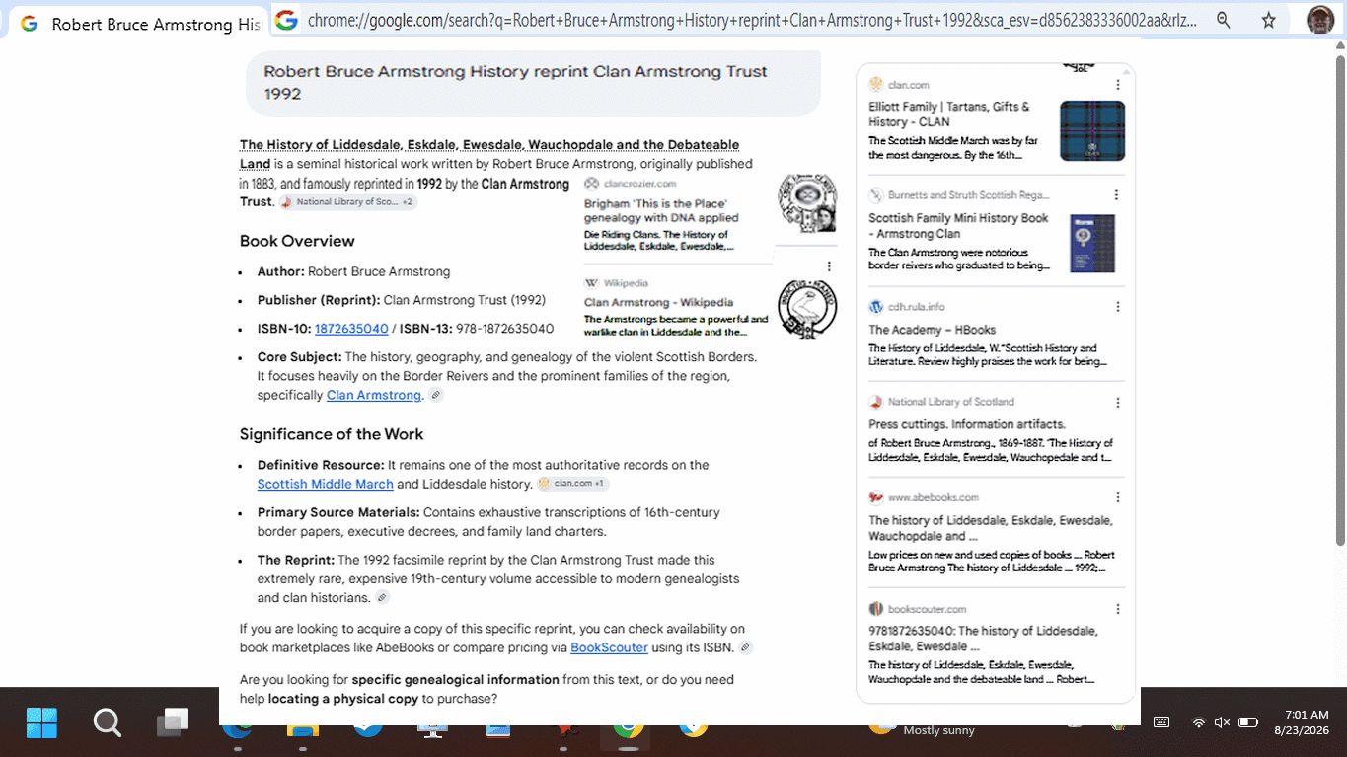Screen dimensions: 1347x757
Task: Click the "Significance of the Work" heading
Action: (332, 435)
